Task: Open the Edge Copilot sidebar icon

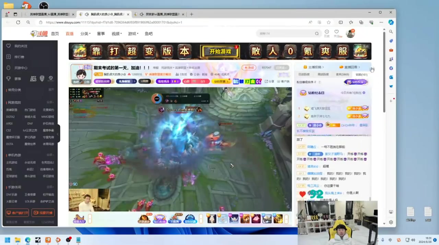Action: coord(391,22)
